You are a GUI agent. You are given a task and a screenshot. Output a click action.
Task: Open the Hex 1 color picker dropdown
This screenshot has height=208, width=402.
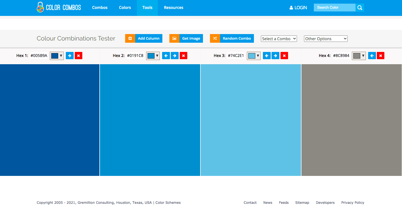[57, 56]
